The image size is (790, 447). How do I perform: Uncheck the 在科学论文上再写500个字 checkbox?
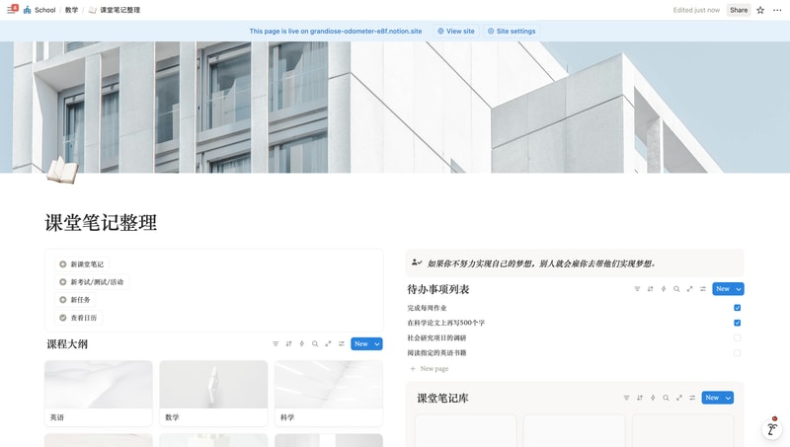pyautogui.click(x=737, y=323)
